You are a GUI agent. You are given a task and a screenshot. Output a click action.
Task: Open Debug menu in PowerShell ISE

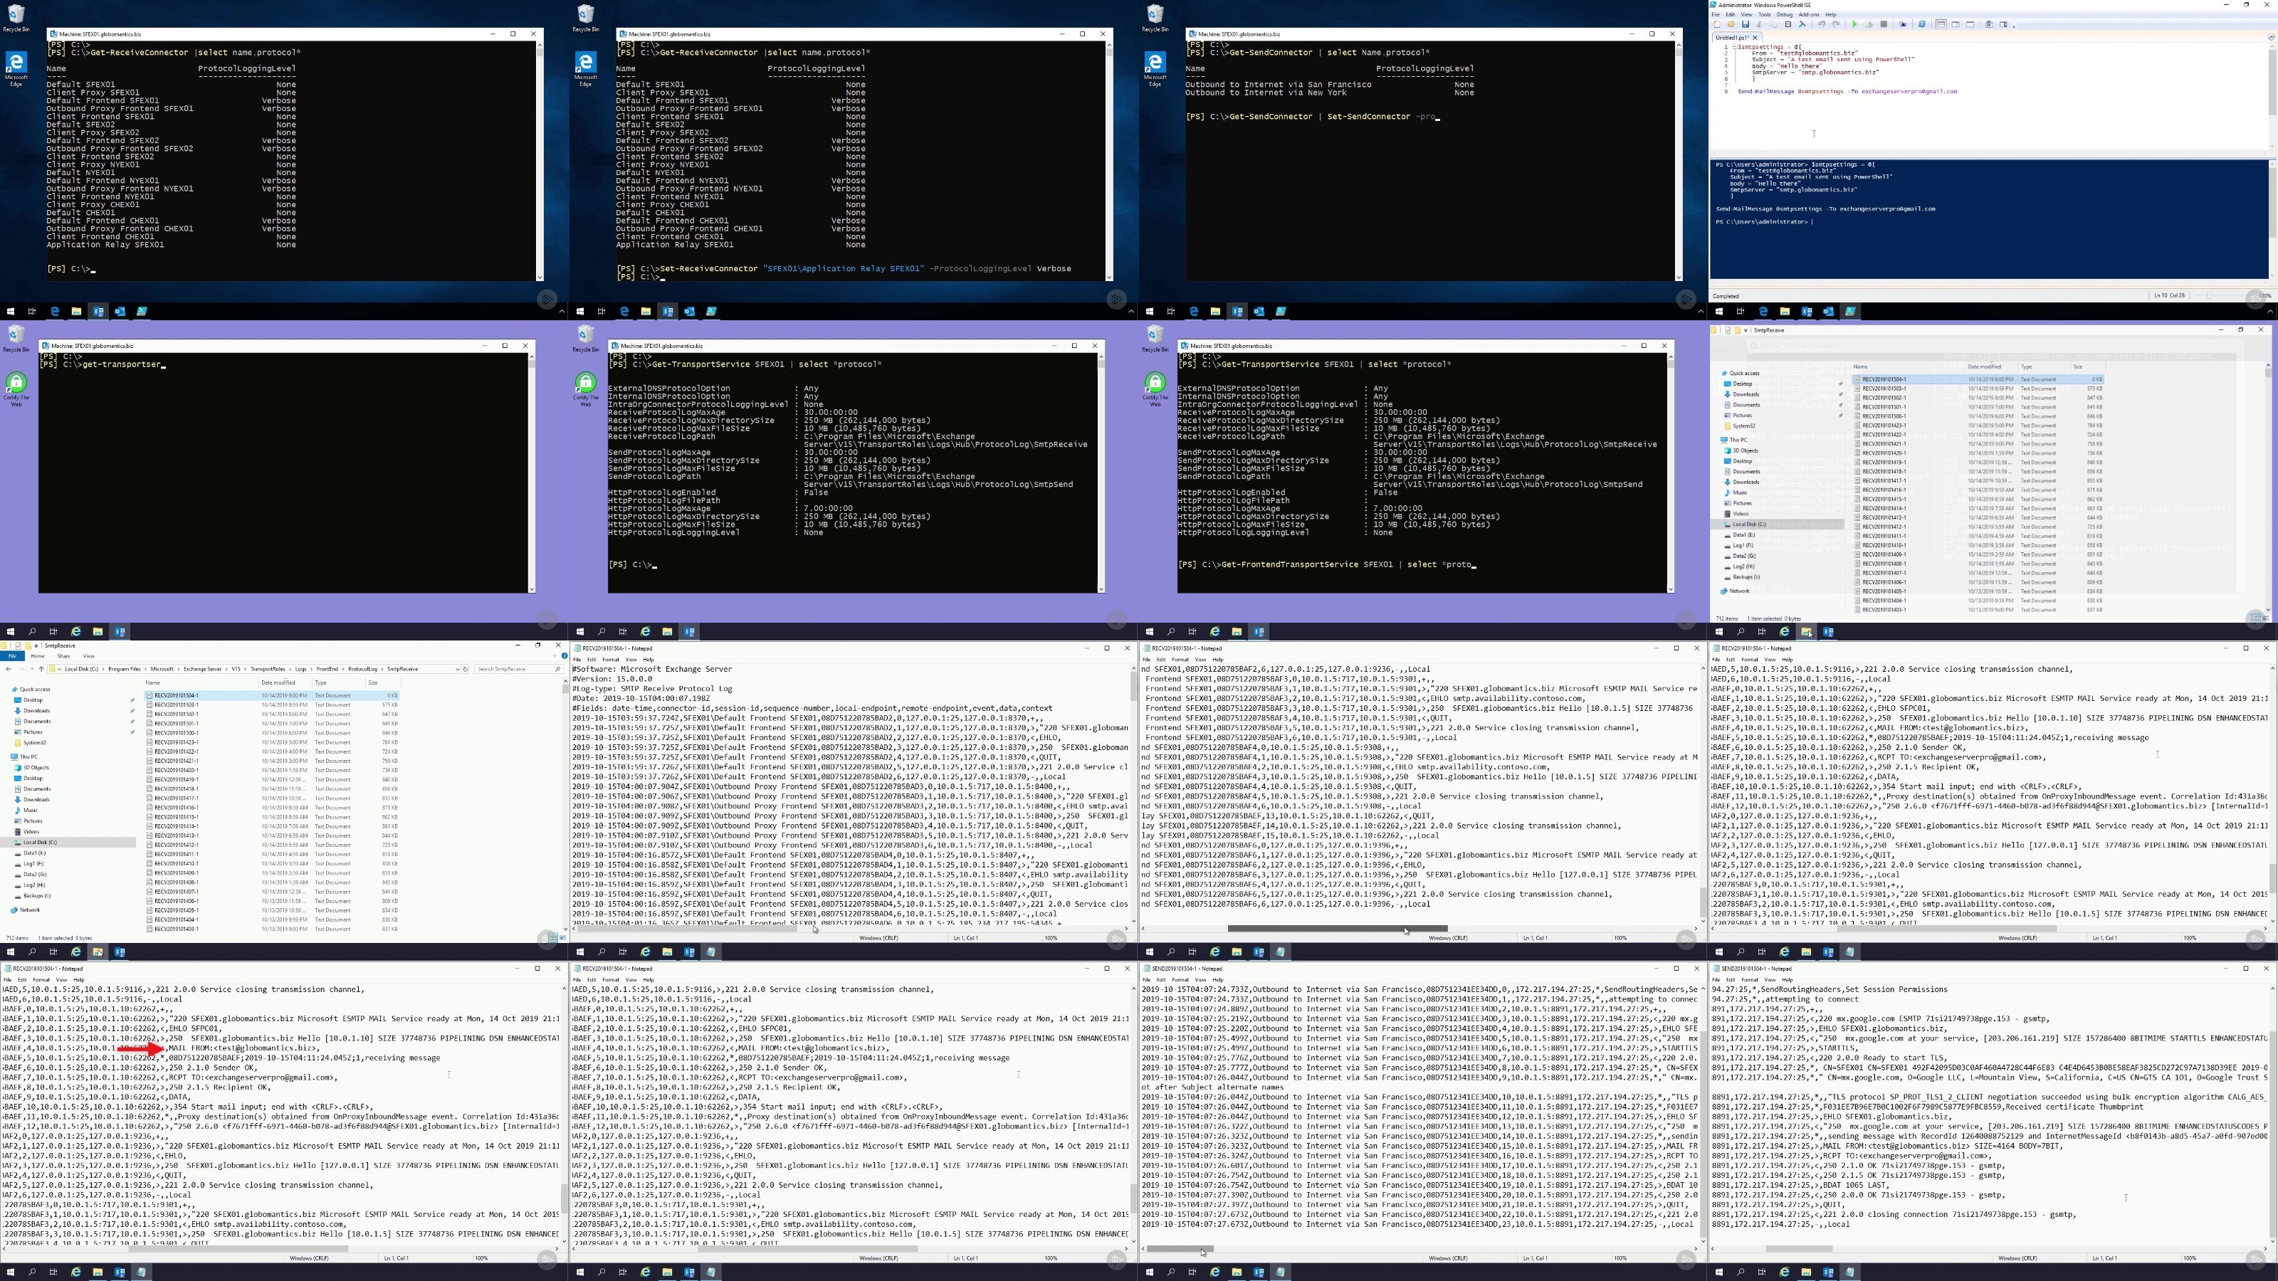click(1785, 14)
